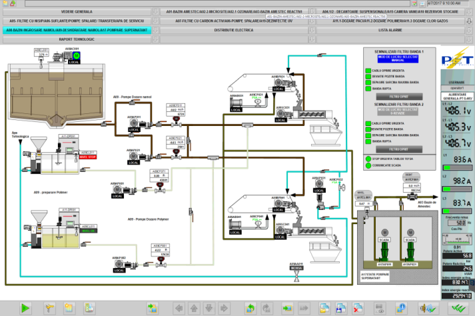Click the green double-check acknowledge icon
Image resolution: width=475 pixels, height=316 pixels.
[458, 309]
